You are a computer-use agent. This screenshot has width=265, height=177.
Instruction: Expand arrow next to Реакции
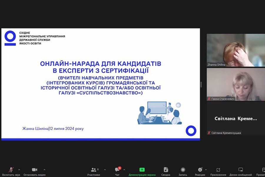coord(206,170)
